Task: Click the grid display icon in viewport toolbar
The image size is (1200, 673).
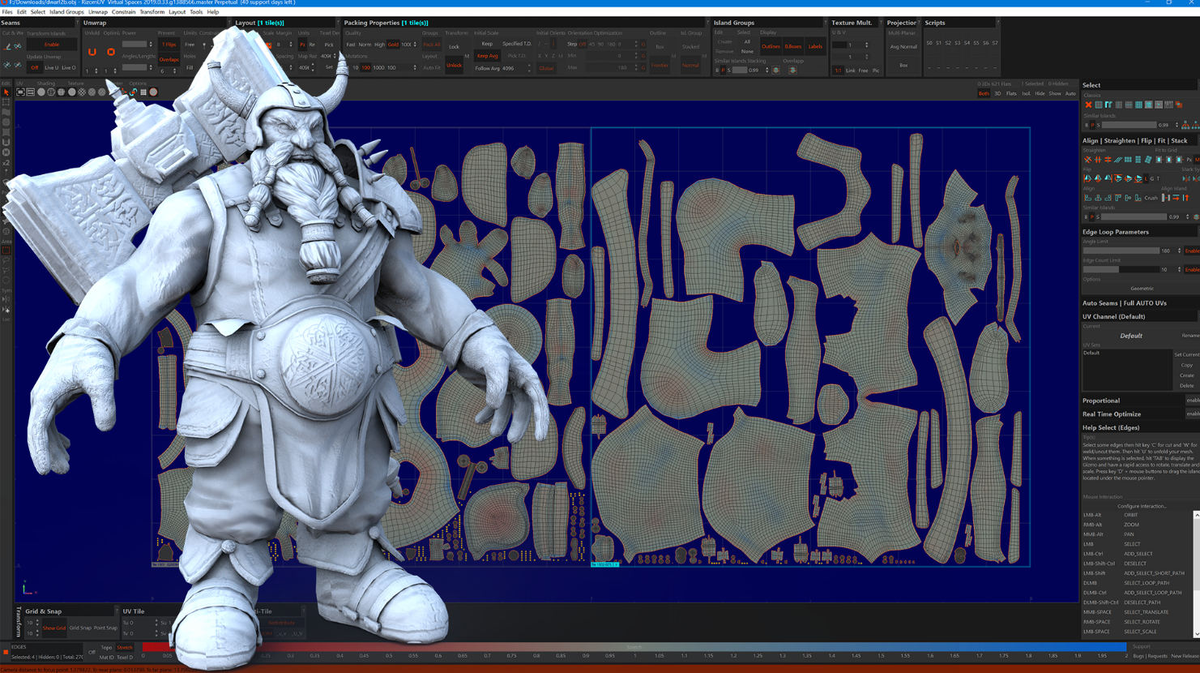Action: [x=143, y=92]
